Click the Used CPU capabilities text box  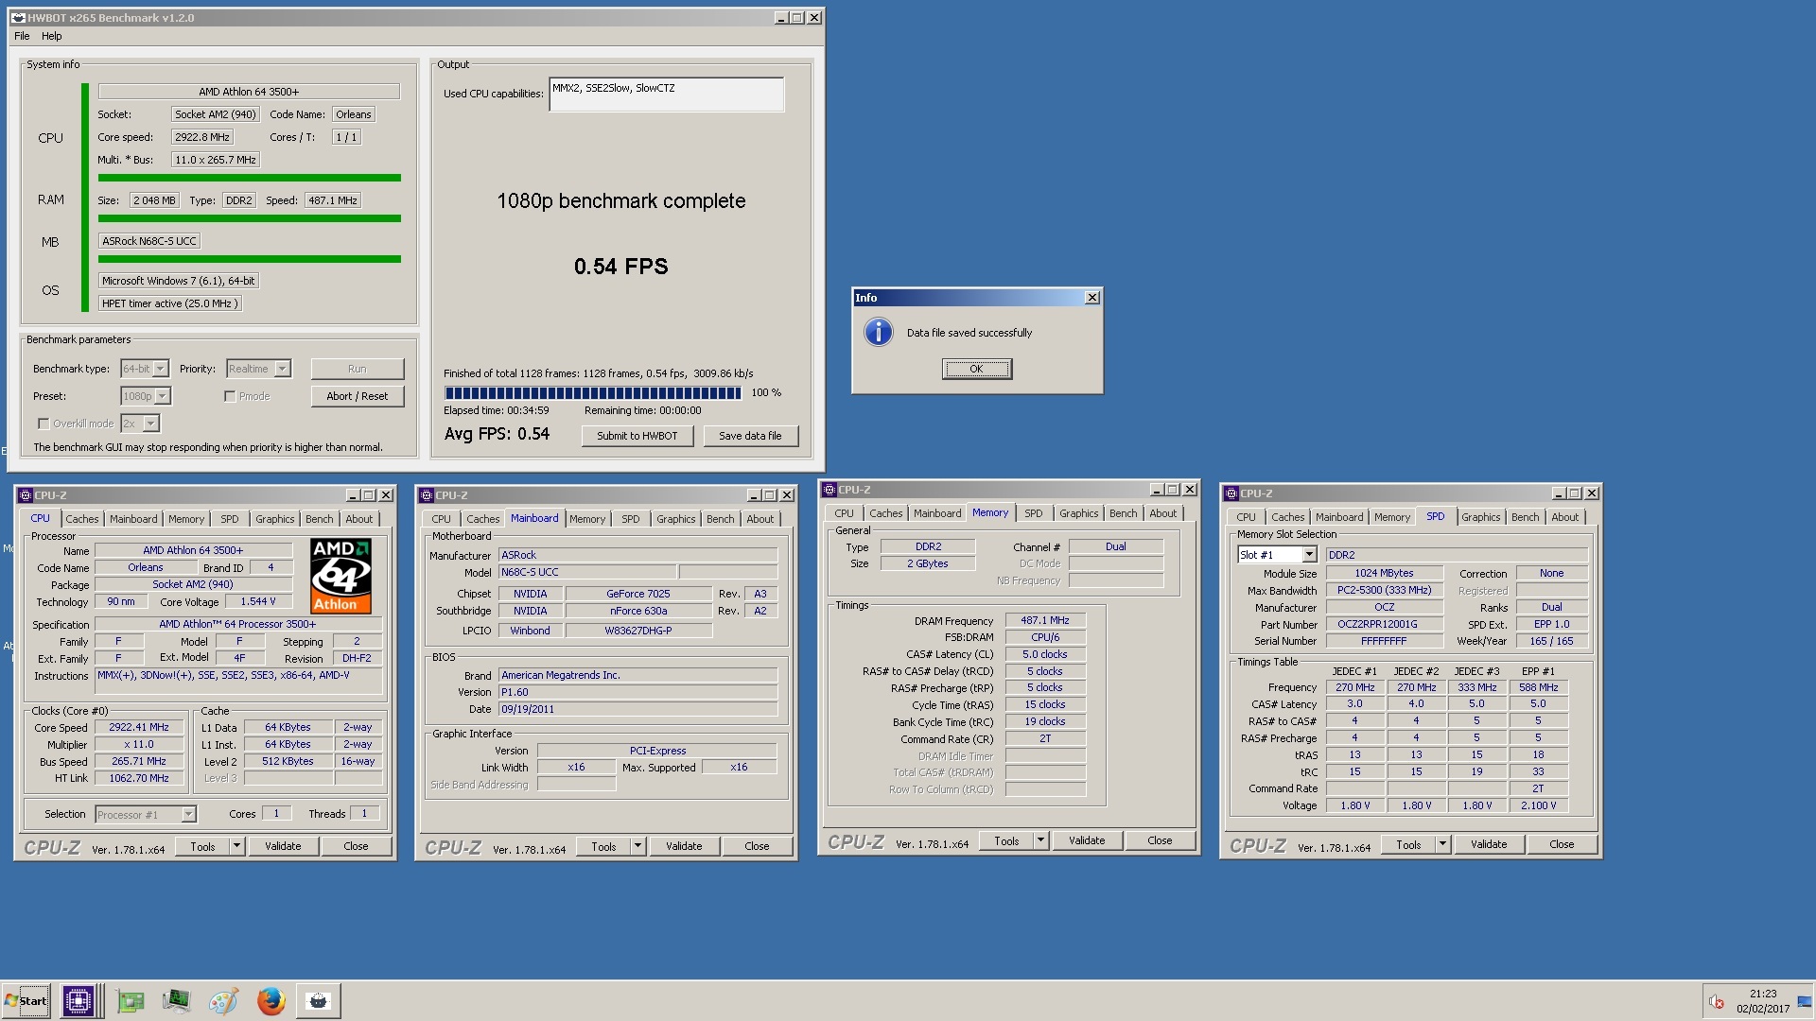[x=667, y=95]
